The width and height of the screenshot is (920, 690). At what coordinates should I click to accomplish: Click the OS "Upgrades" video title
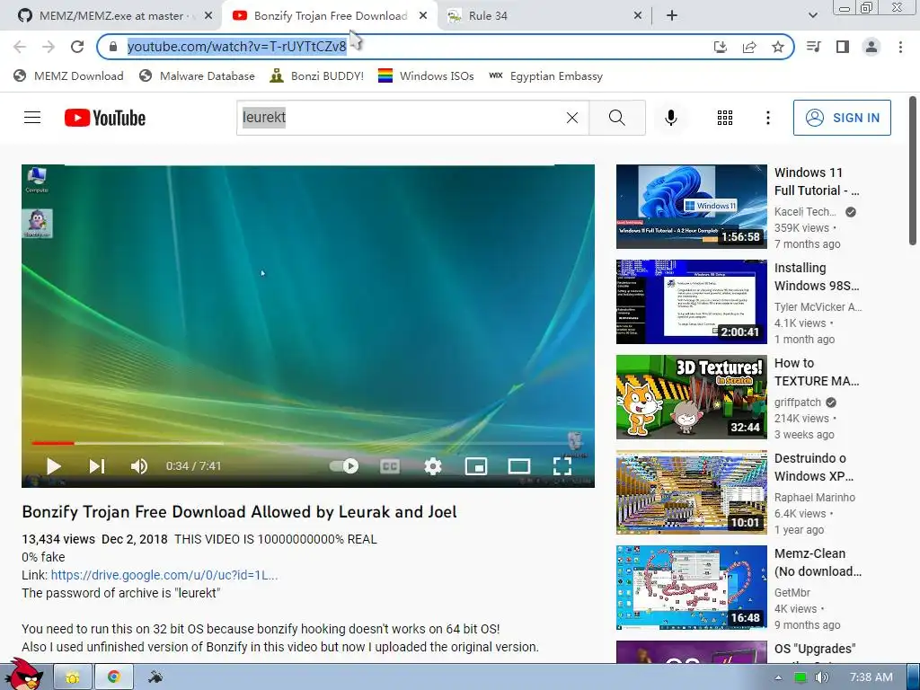click(815, 649)
